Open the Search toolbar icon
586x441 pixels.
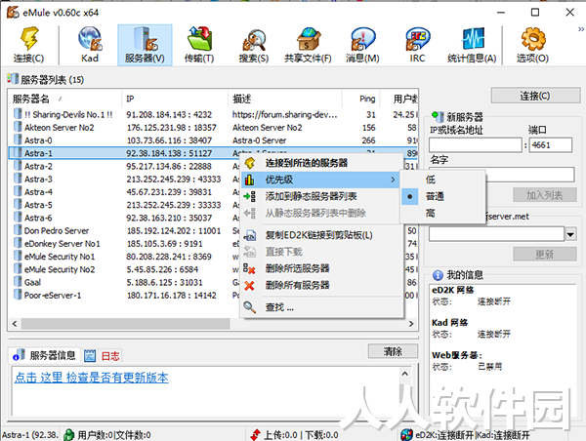click(x=254, y=39)
